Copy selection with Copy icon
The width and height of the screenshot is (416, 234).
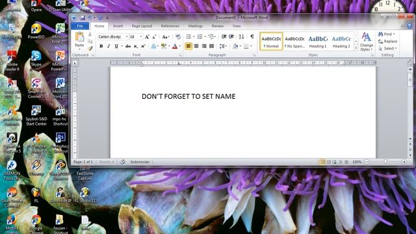point(90,41)
